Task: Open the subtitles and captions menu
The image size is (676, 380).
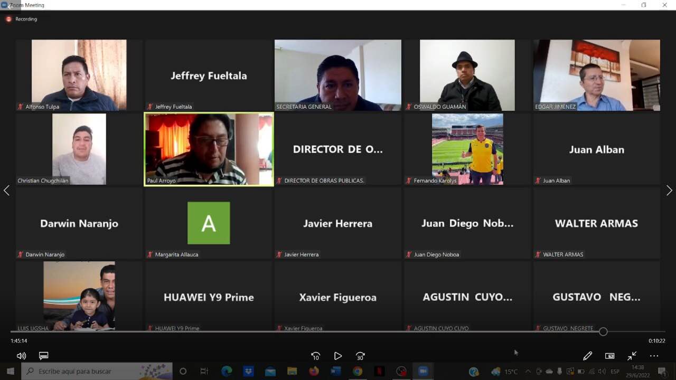Action: 44,356
